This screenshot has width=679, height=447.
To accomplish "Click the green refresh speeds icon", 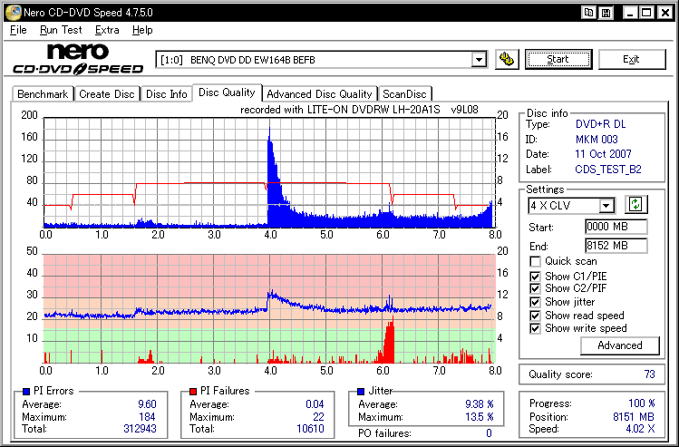I will click(x=635, y=204).
